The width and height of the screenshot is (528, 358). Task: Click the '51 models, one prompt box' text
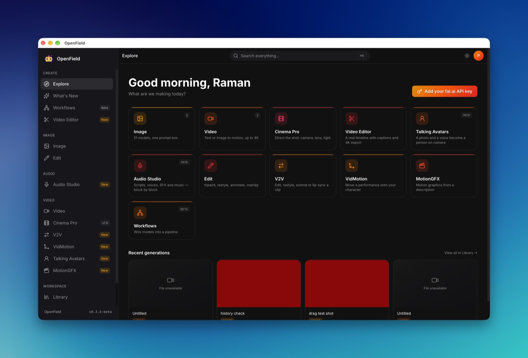point(156,138)
